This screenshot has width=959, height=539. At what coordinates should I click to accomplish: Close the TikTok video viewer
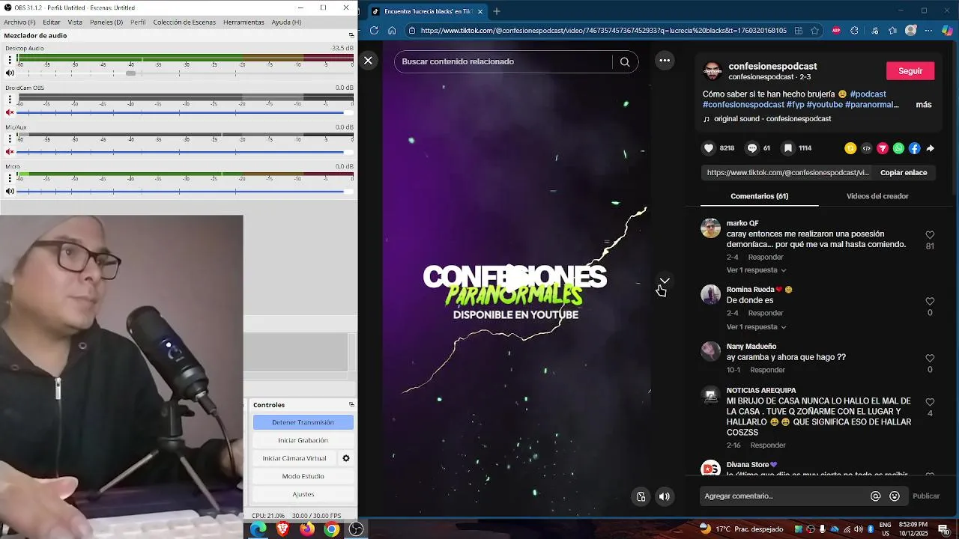(x=368, y=61)
